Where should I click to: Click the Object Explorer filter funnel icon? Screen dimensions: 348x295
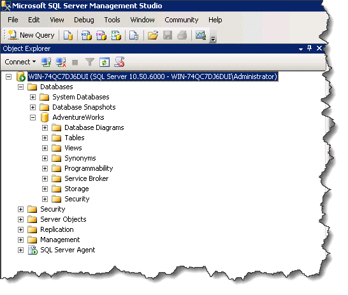pyautogui.click(x=90, y=62)
